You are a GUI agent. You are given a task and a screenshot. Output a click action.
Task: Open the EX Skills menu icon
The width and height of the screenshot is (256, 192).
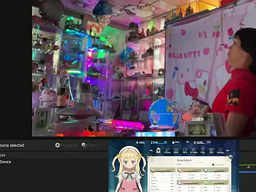pyautogui.click(x=194, y=150)
